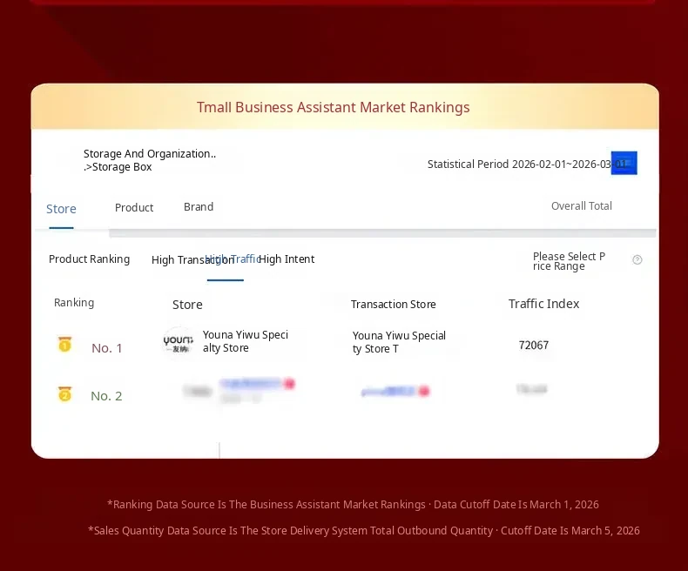Screen dimensions: 688x571
Task: Click the horizontal scrollbar under the tabs
Action: pos(382,233)
